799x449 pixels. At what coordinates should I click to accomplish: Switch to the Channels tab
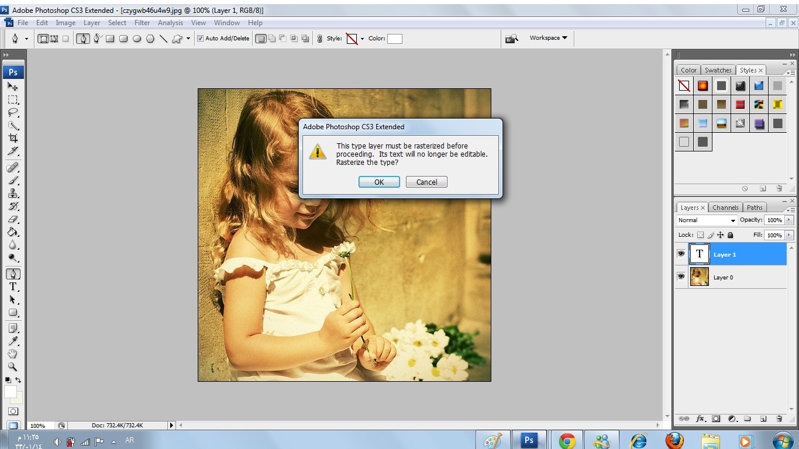[725, 208]
